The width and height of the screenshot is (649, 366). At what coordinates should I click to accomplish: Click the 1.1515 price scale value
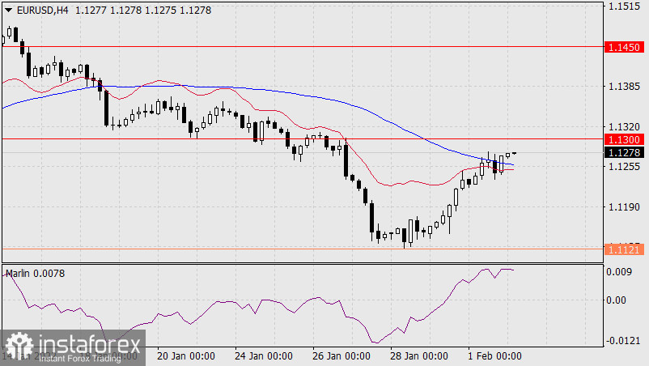(x=622, y=6)
